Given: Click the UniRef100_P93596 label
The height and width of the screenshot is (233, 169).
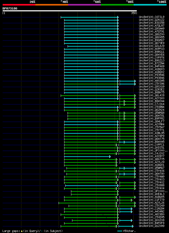Looking at the screenshot, I should (x=152, y=75).
